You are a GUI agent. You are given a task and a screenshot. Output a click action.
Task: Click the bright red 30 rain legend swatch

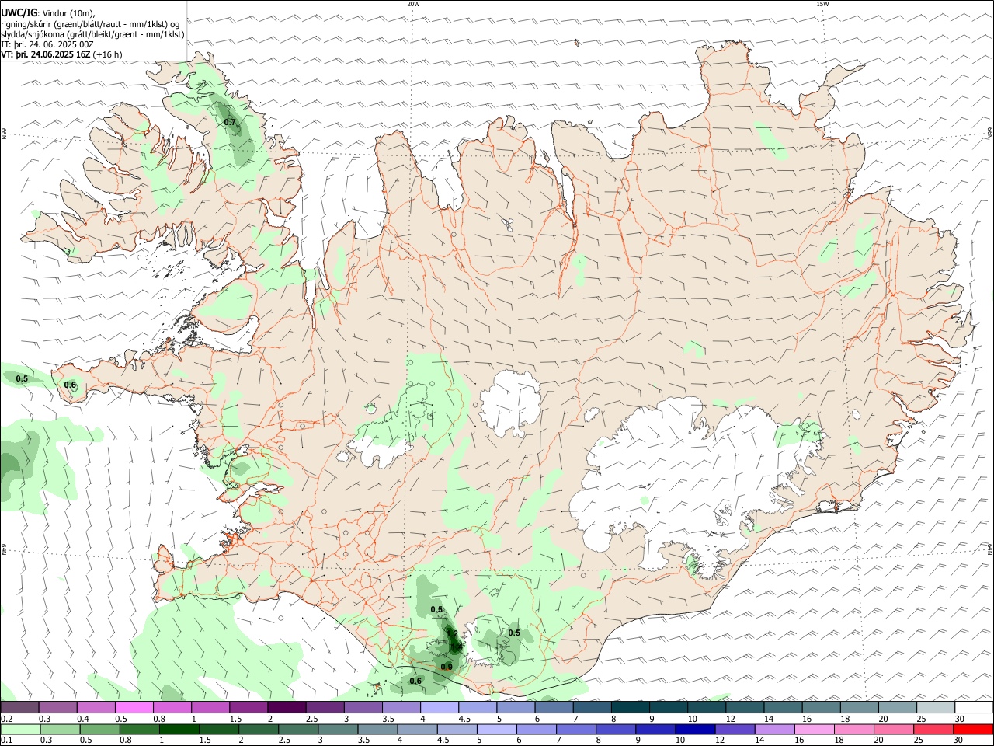[x=974, y=730]
